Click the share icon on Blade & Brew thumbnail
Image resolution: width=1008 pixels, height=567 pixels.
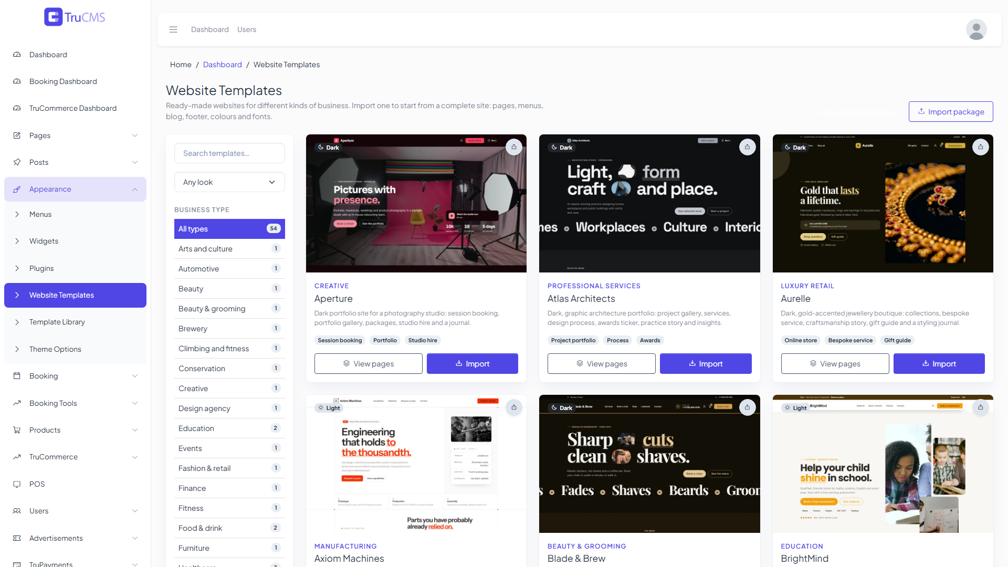[x=747, y=407]
